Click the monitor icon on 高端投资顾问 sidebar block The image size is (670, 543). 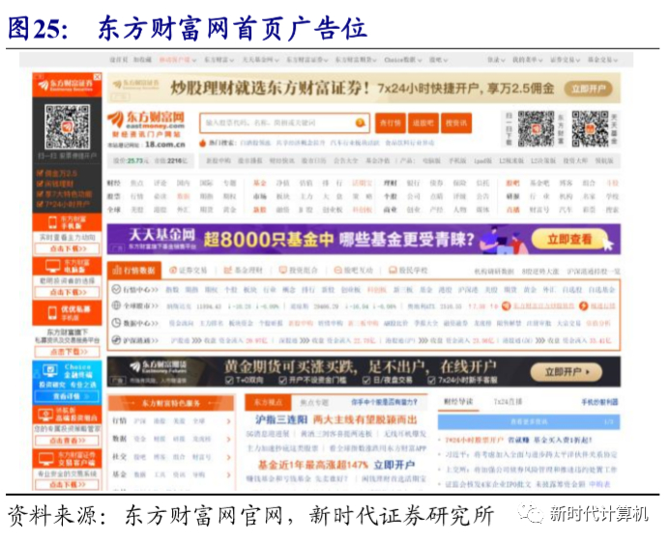45,414
